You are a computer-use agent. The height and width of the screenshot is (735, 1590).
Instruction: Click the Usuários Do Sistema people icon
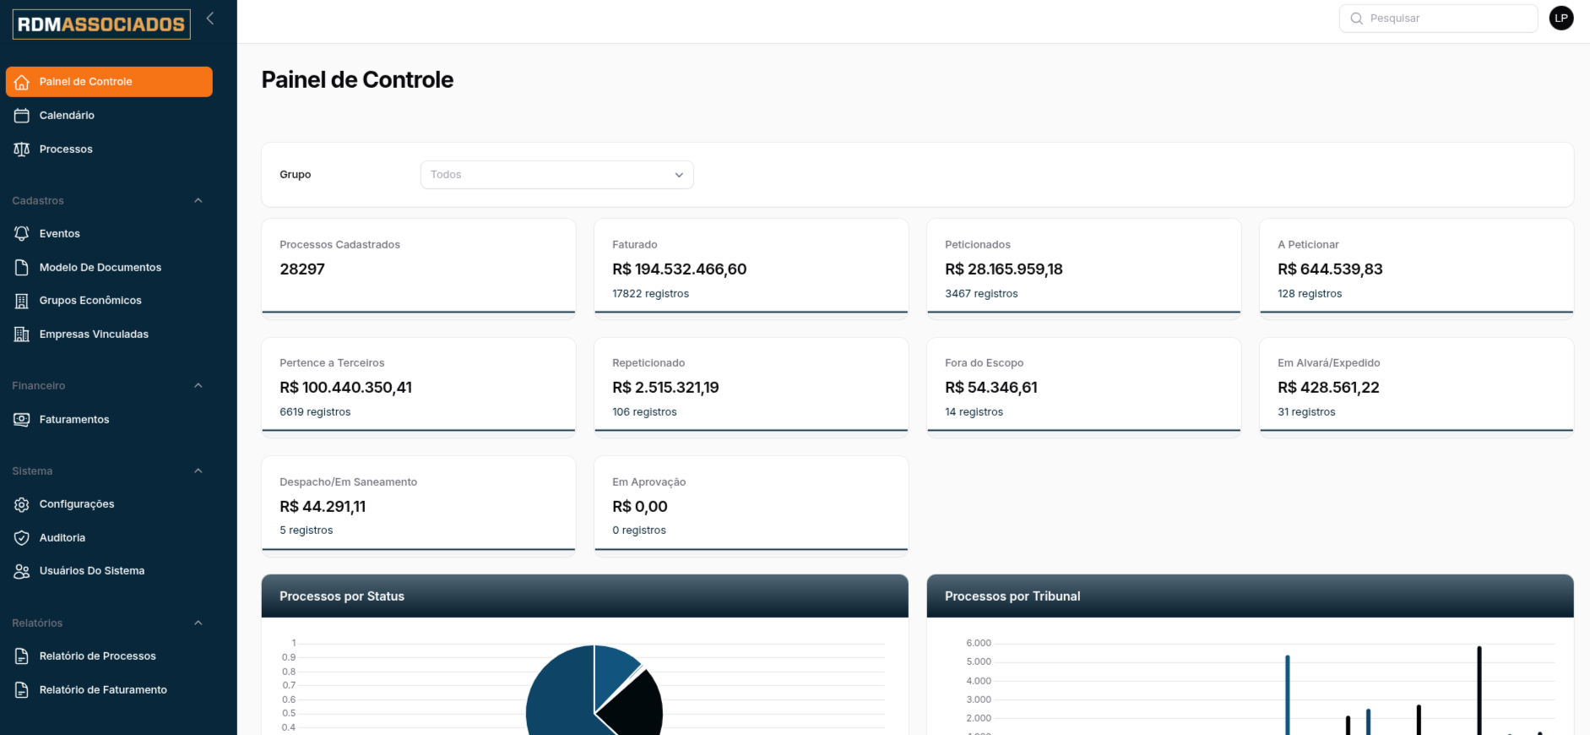(x=22, y=571)
